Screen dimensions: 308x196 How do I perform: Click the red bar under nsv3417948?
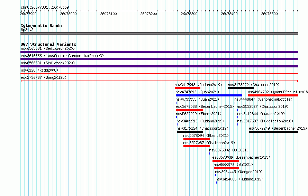[187, 88]
